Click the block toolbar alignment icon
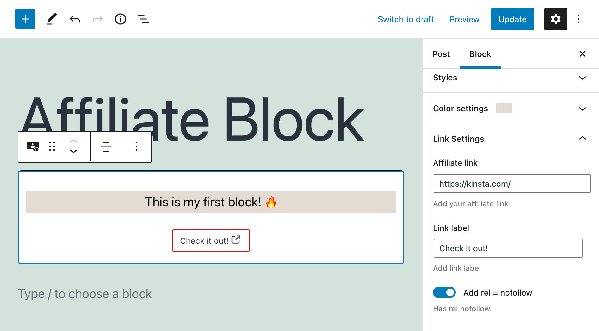599x331 pixels. [x=106, y=147]
